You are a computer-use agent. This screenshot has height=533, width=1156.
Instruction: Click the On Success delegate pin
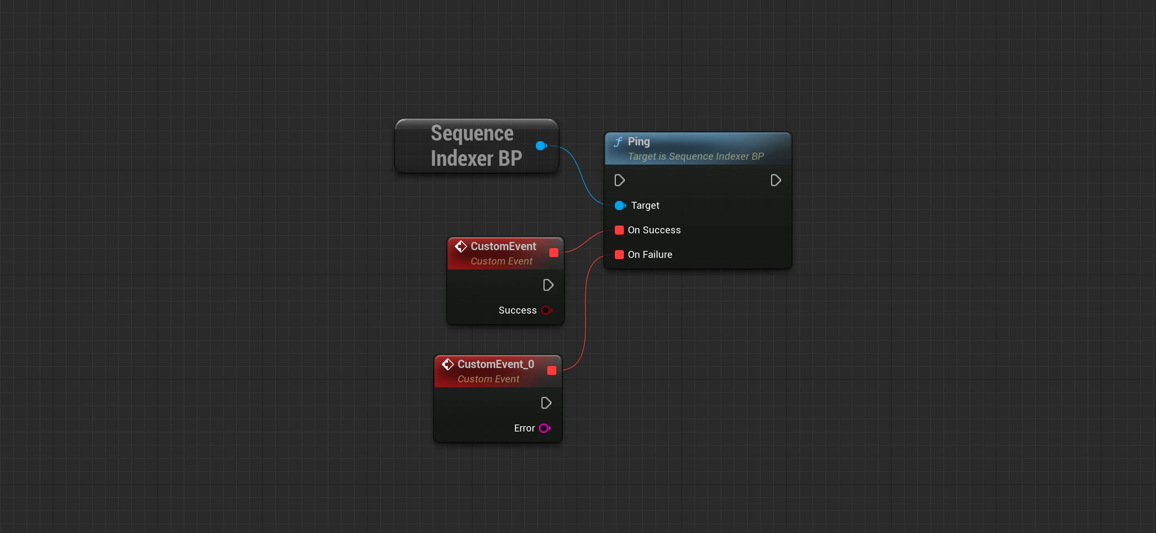click(x=619, y=230)
